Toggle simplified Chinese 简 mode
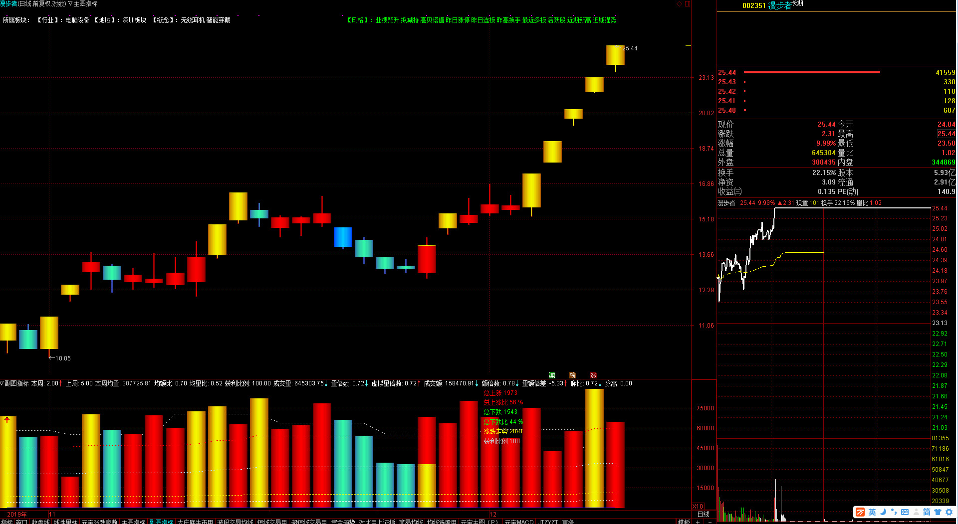Viewport: 958px width, 524px height. (x=927, y=512)
